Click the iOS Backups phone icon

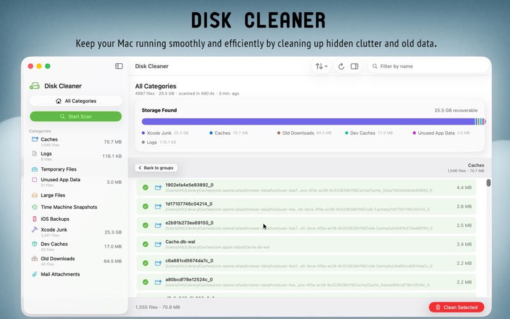pos(34,219)
